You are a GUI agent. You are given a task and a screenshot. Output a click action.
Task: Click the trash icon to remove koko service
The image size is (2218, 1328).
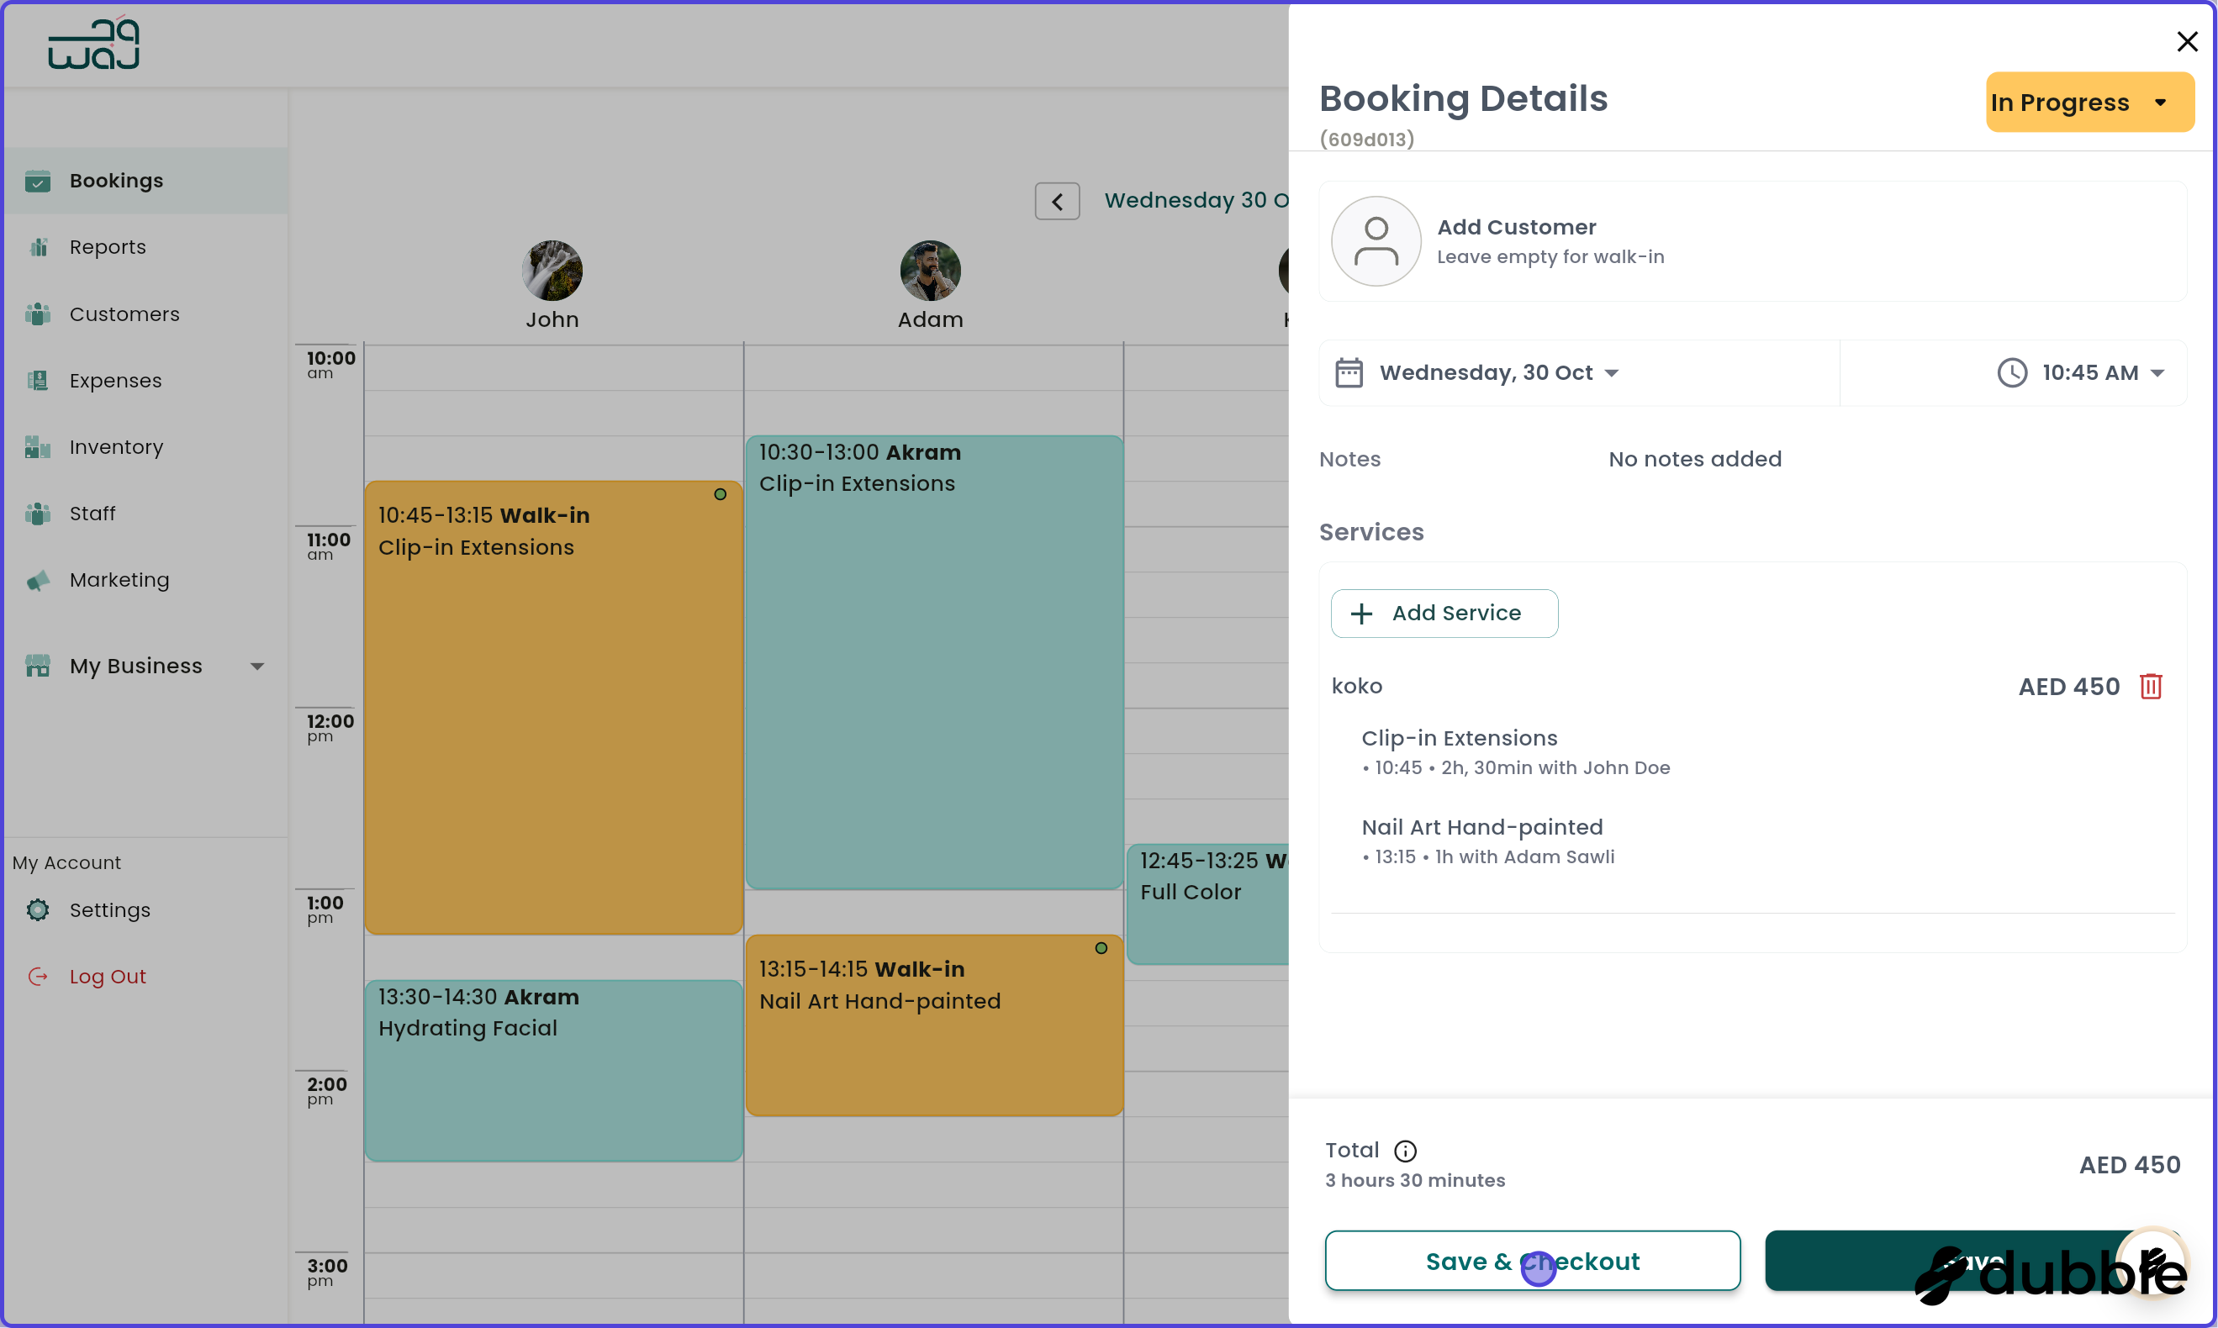point(2151,686)
